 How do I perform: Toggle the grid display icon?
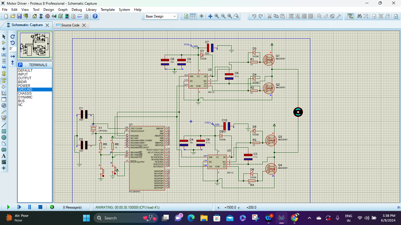coord(193,16)
